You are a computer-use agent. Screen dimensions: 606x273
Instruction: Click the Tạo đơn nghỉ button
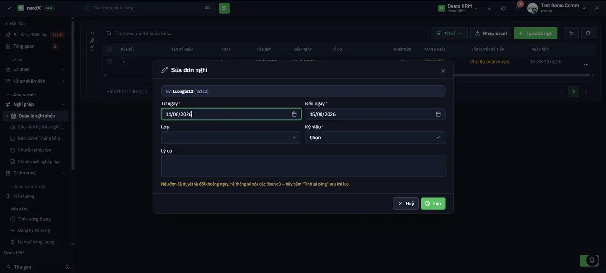pyautogui.click(x=535, y=33)
